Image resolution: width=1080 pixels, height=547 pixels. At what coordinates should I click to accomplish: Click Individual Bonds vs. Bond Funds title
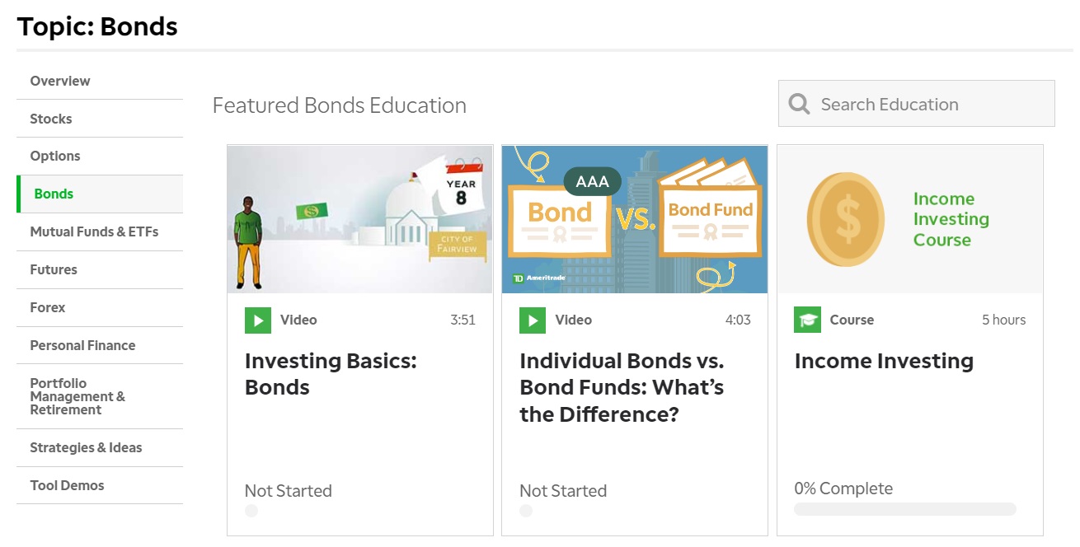[622, 387]
